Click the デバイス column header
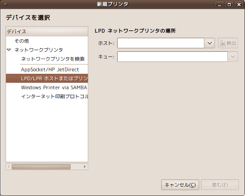The width and height of the screenshot is (245, 196). pos(47,31)
